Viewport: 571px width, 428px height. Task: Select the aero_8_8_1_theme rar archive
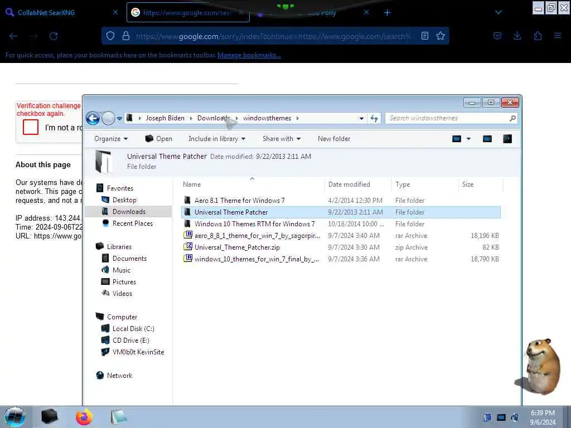(x=341, y=236)
